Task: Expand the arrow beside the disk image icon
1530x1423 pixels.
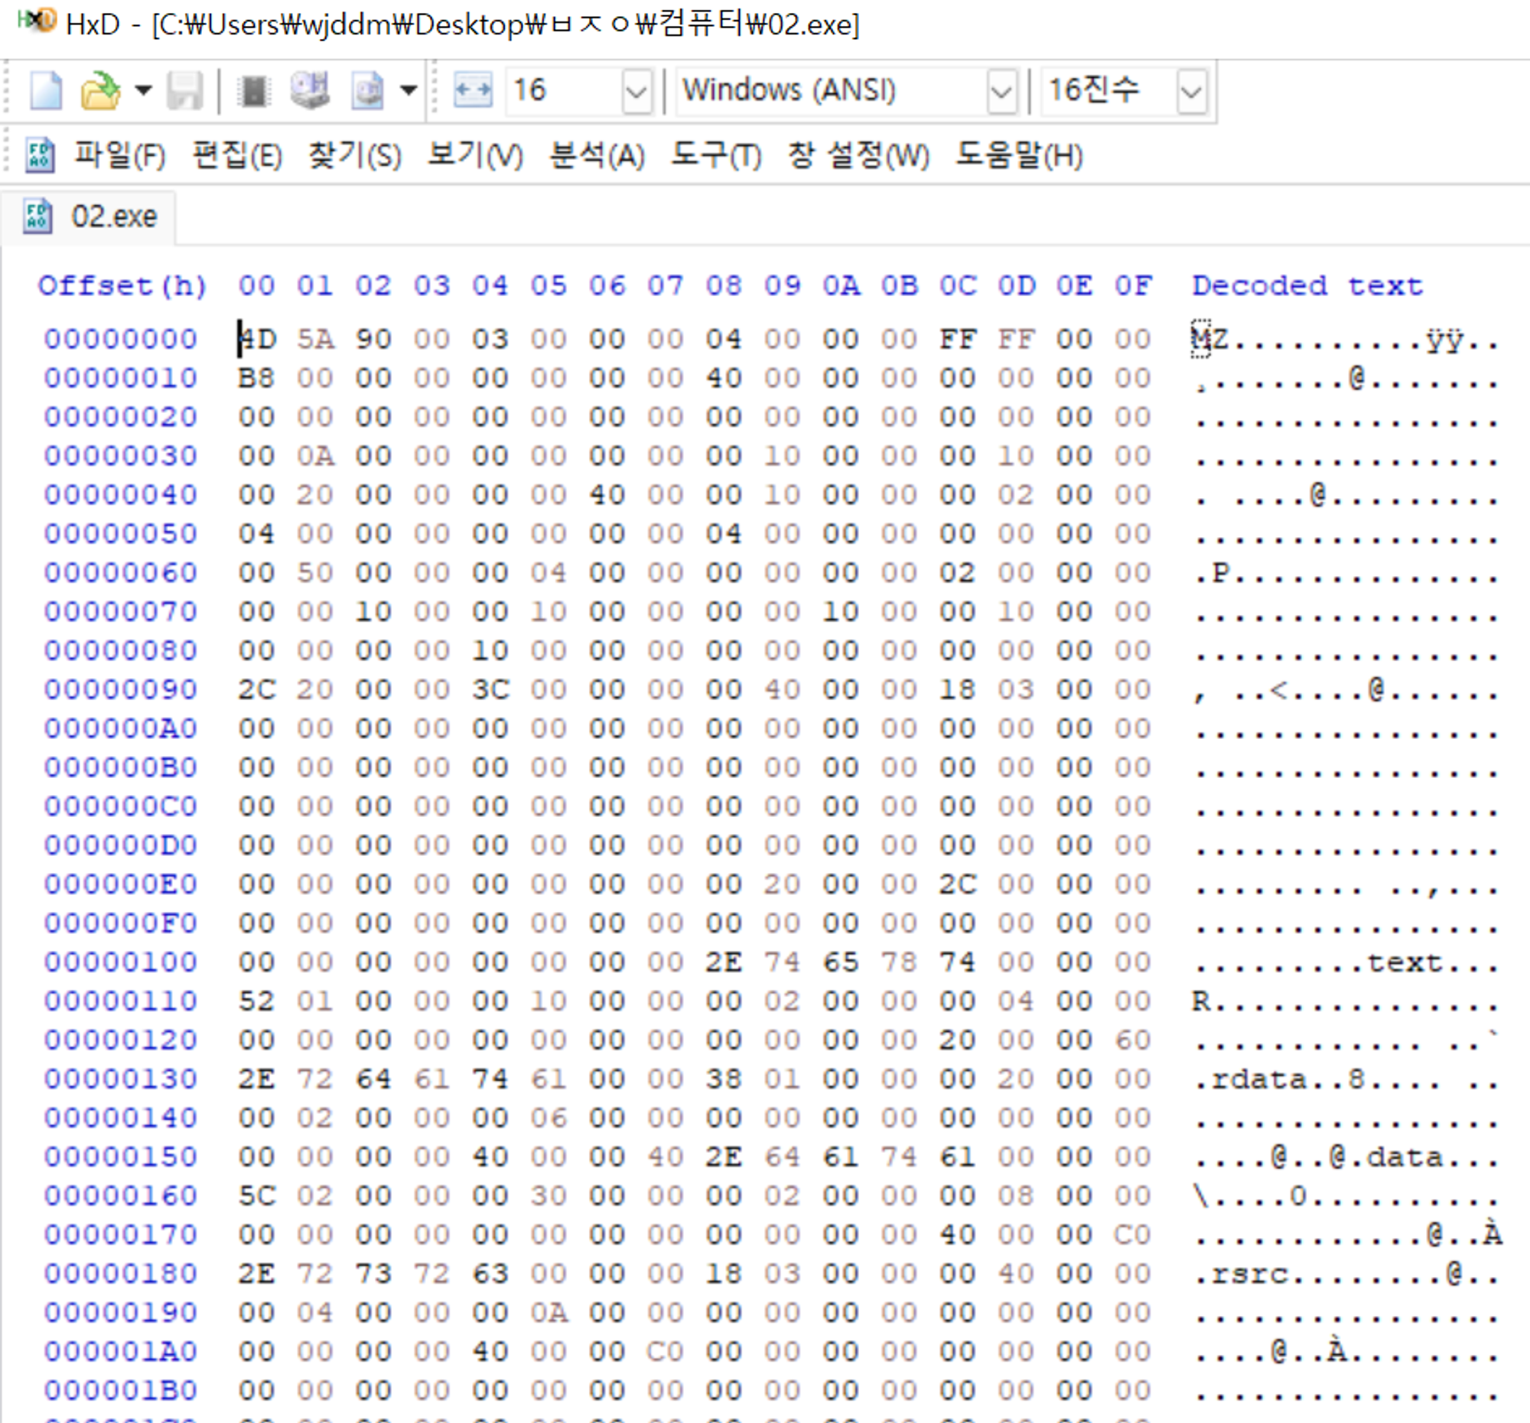Action: 409,90
